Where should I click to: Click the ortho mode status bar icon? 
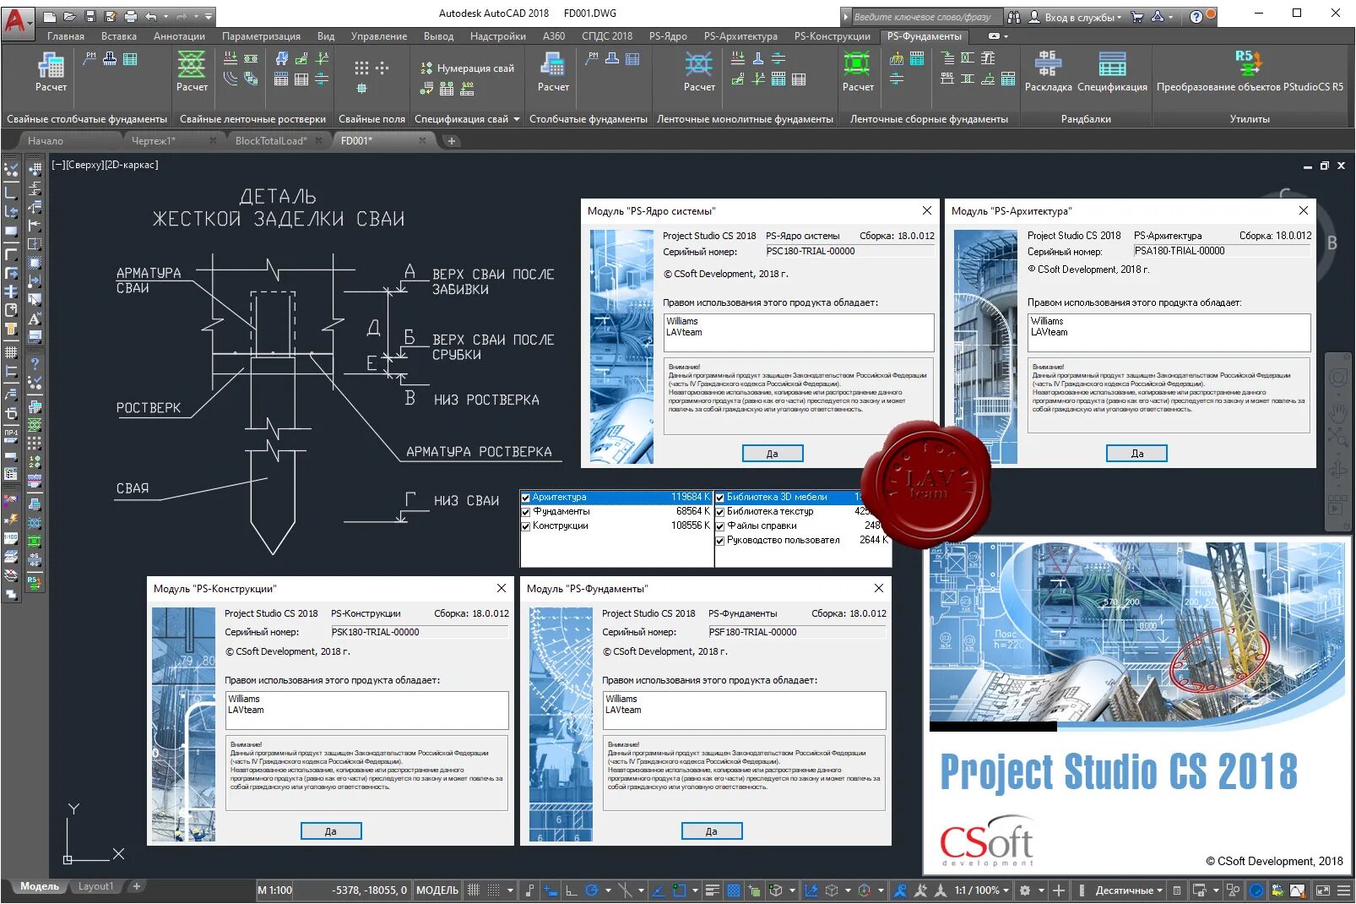pyautogui.click(x=572, y=890)
